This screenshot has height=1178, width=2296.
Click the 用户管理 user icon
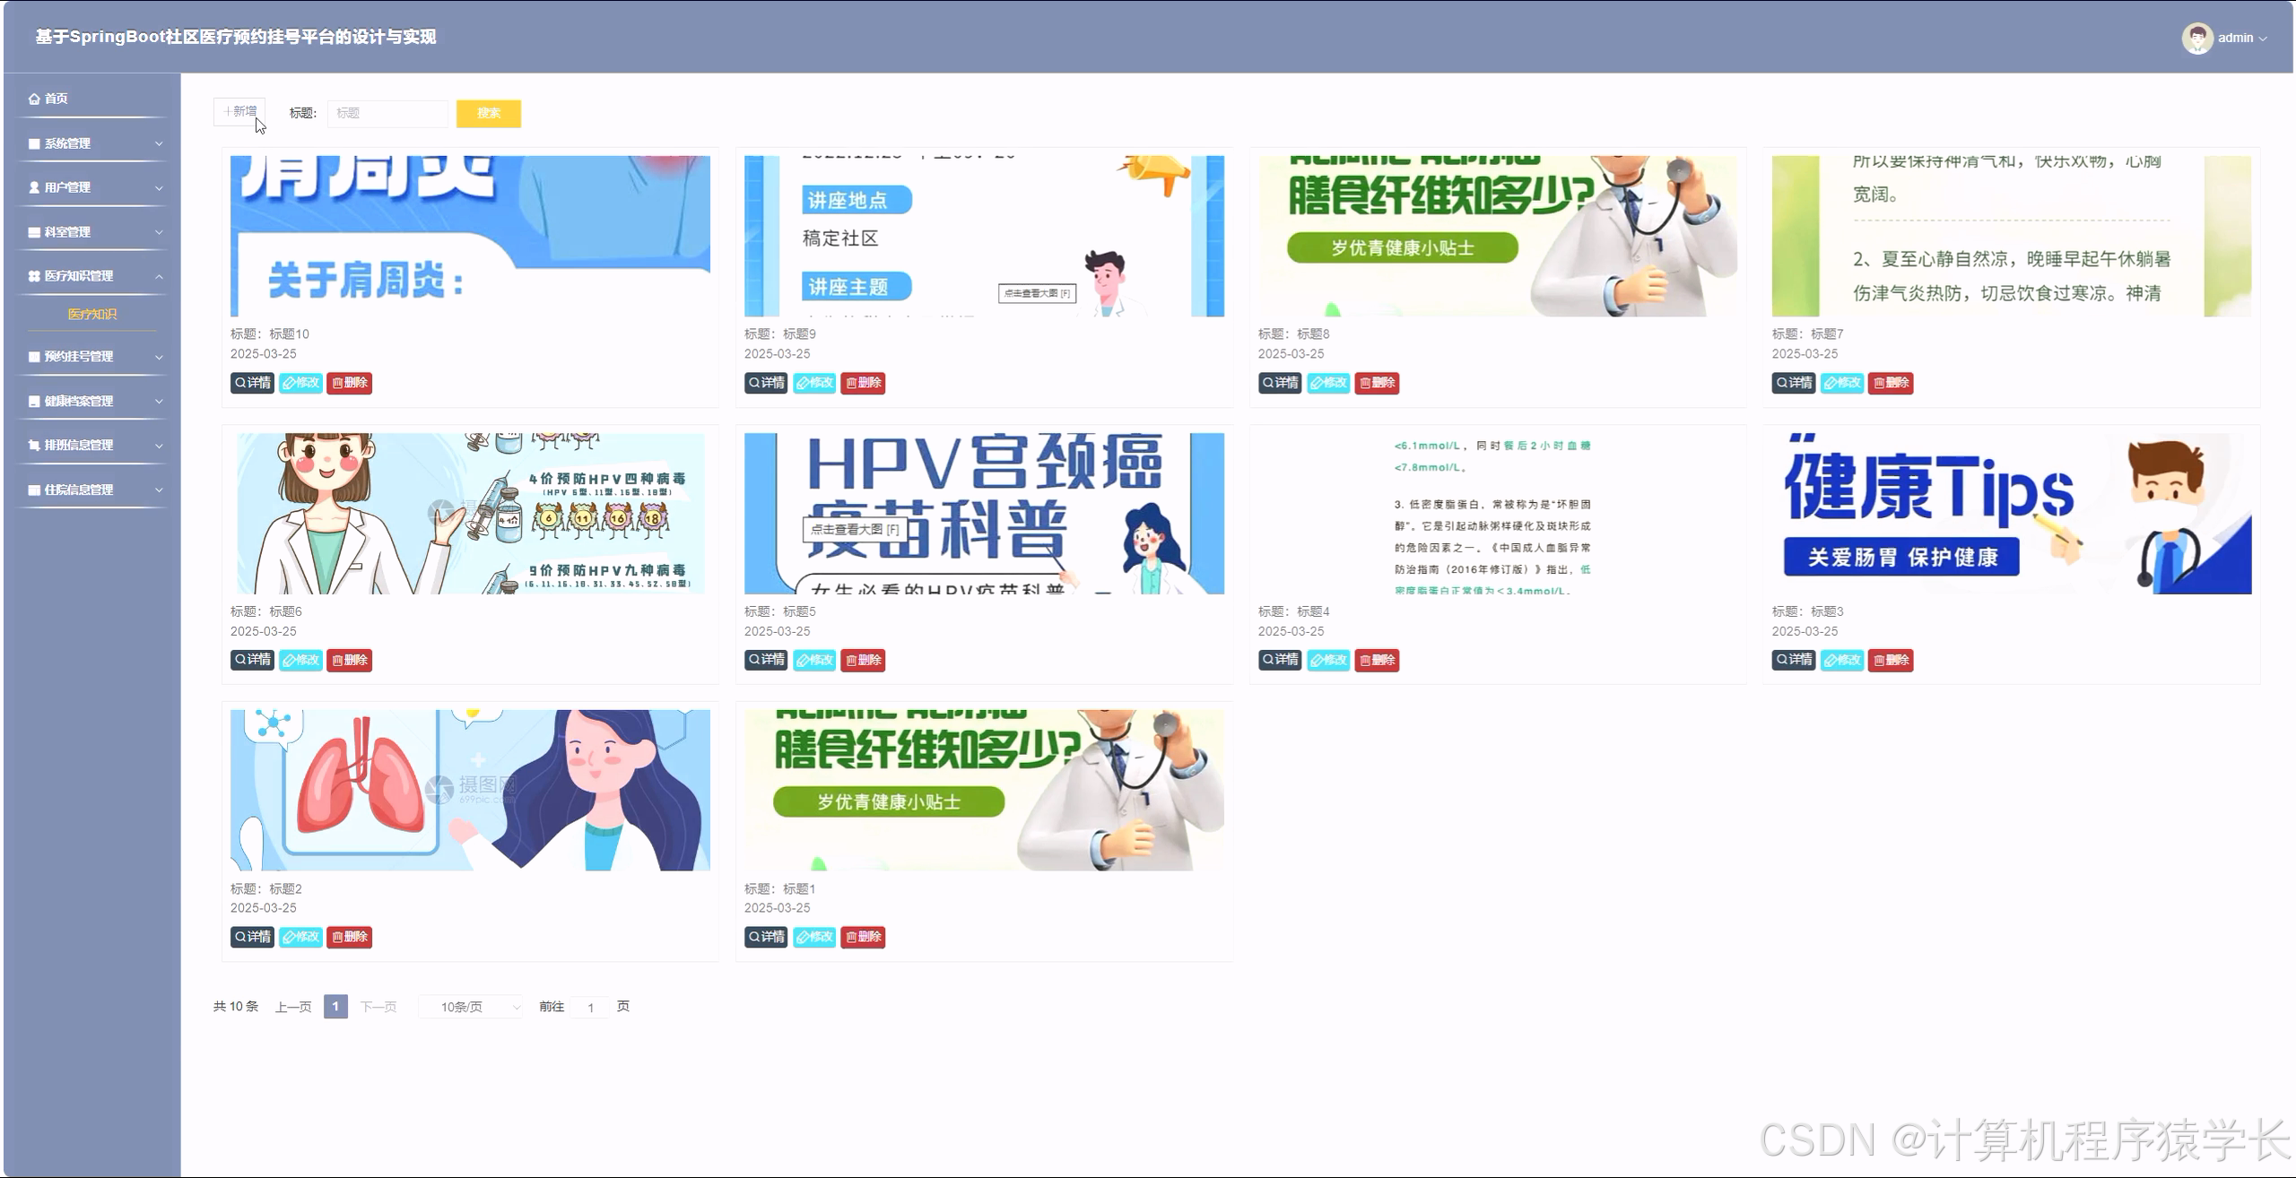tap(33, 186)
